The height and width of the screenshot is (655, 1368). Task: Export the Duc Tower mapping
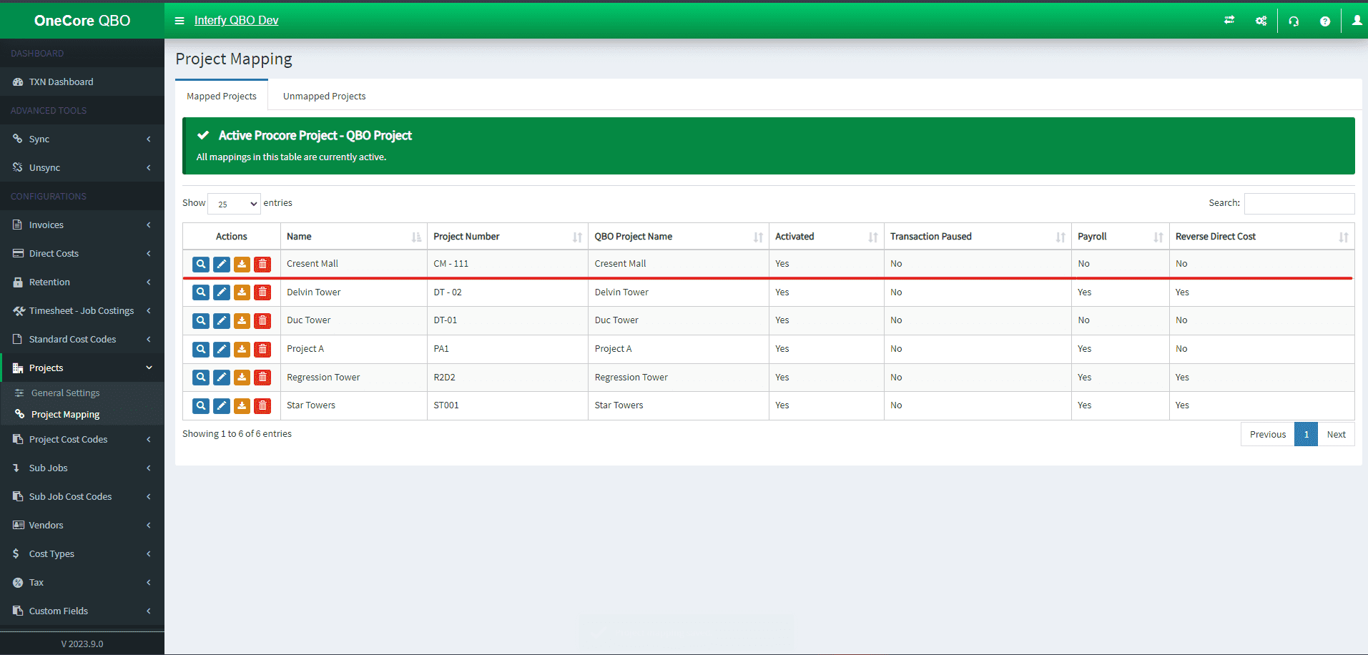click(x=242, y=320)
